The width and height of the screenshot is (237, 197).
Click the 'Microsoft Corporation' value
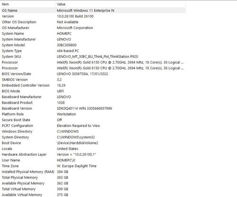tap(75, 28)
